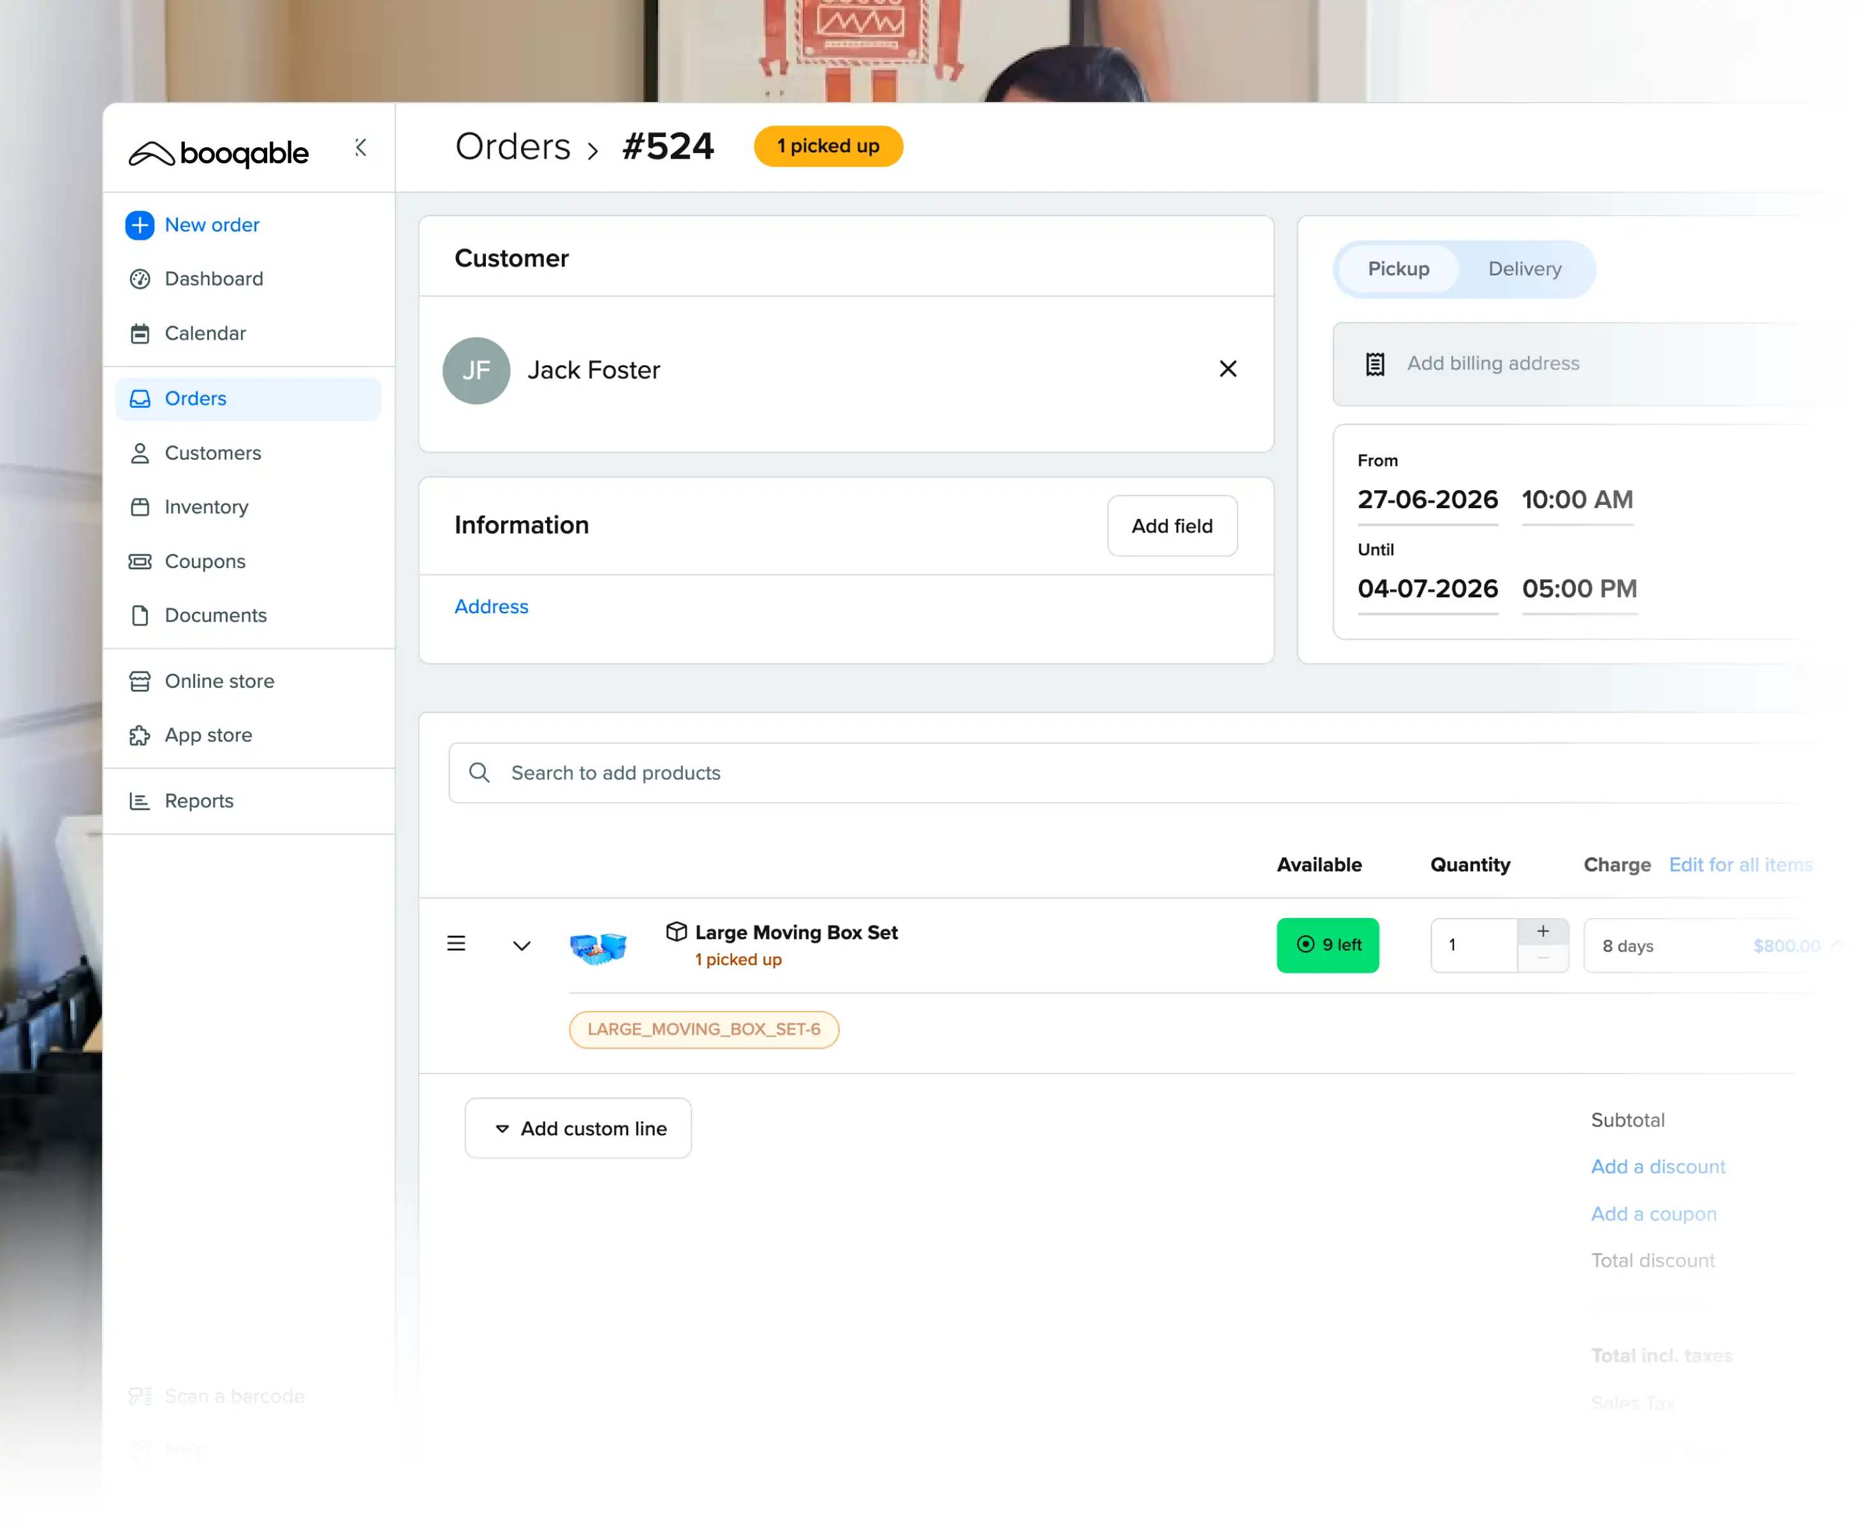Viewport: 1862px width, 1530px height.
Task: Open the Dashboard gauge icon
Action: [x=139, y=279]
